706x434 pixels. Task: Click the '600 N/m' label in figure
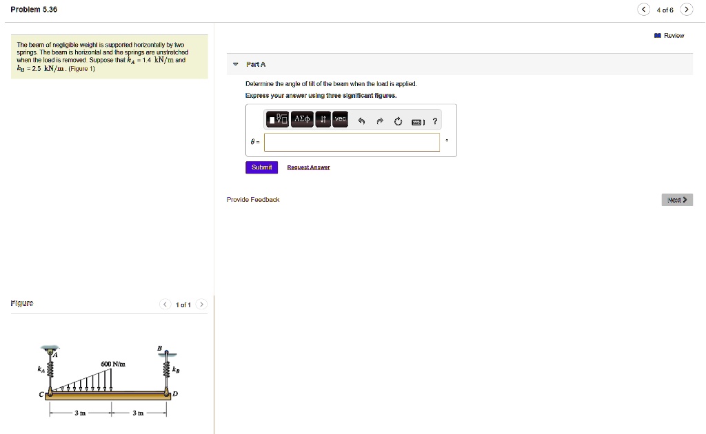click(x=113, y=364)
